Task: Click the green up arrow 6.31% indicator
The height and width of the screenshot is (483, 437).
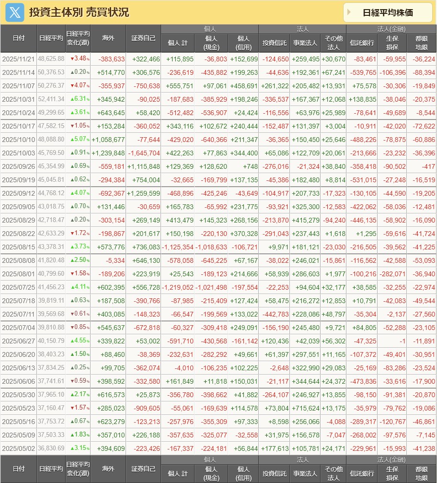Action: pyautogui.click(x=78, y=99)
